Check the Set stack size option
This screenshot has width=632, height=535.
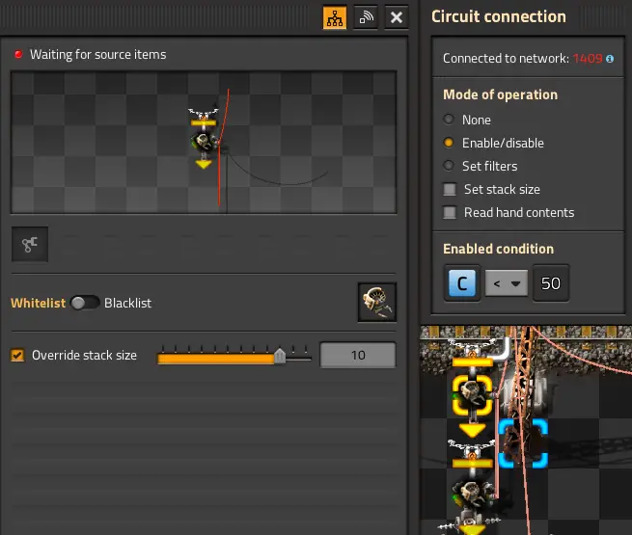click(450, 189)
